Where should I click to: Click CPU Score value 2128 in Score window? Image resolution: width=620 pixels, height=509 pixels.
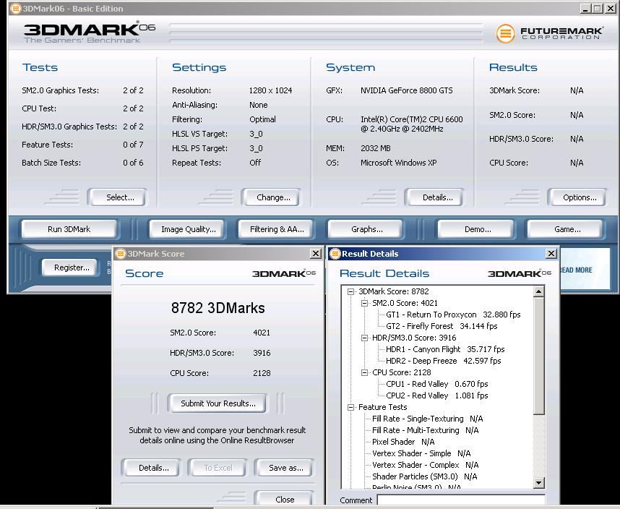(x=262, y=373)
